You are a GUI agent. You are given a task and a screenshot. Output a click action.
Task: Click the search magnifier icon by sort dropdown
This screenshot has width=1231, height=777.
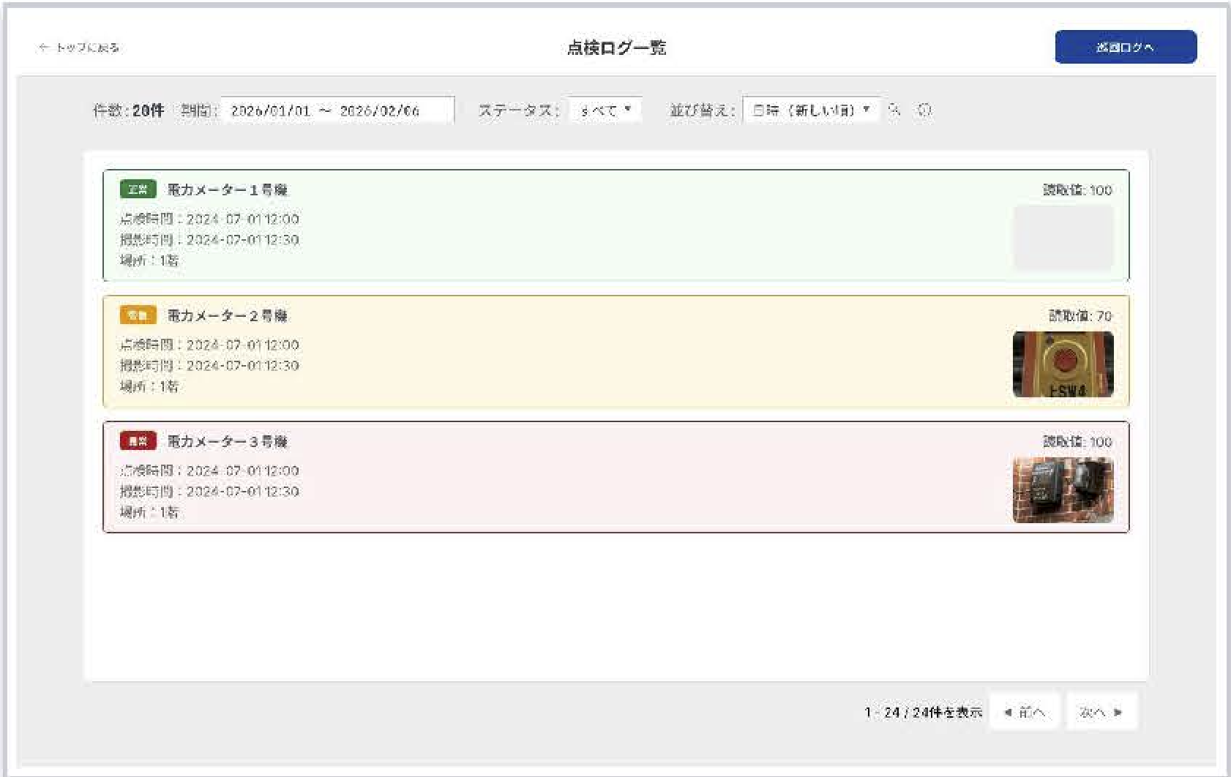(x=894, y=110)
